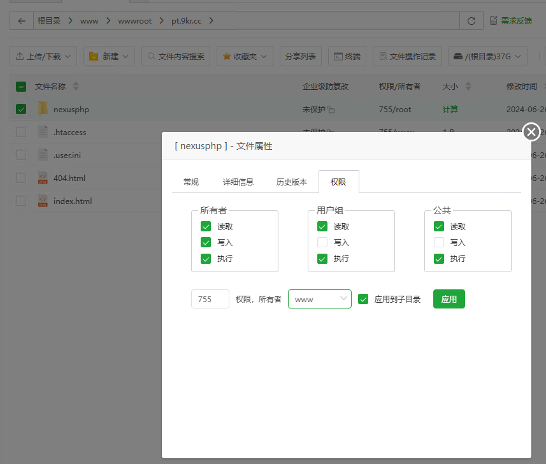Uncheck the nexusphp row checkbox
The width and height of the screenshot is (546, 464).
21,109
